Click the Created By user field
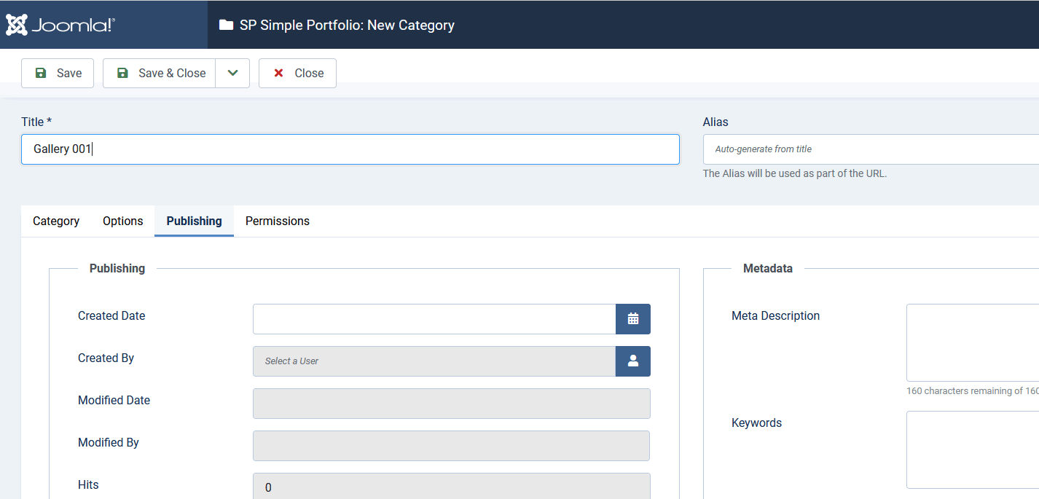Image resolution: width=1039 pixels, height=499 pixels. tap(434, 361)
